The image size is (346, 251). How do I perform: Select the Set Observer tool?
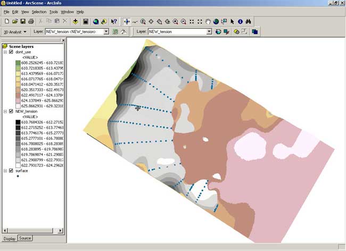click(168, 21)
